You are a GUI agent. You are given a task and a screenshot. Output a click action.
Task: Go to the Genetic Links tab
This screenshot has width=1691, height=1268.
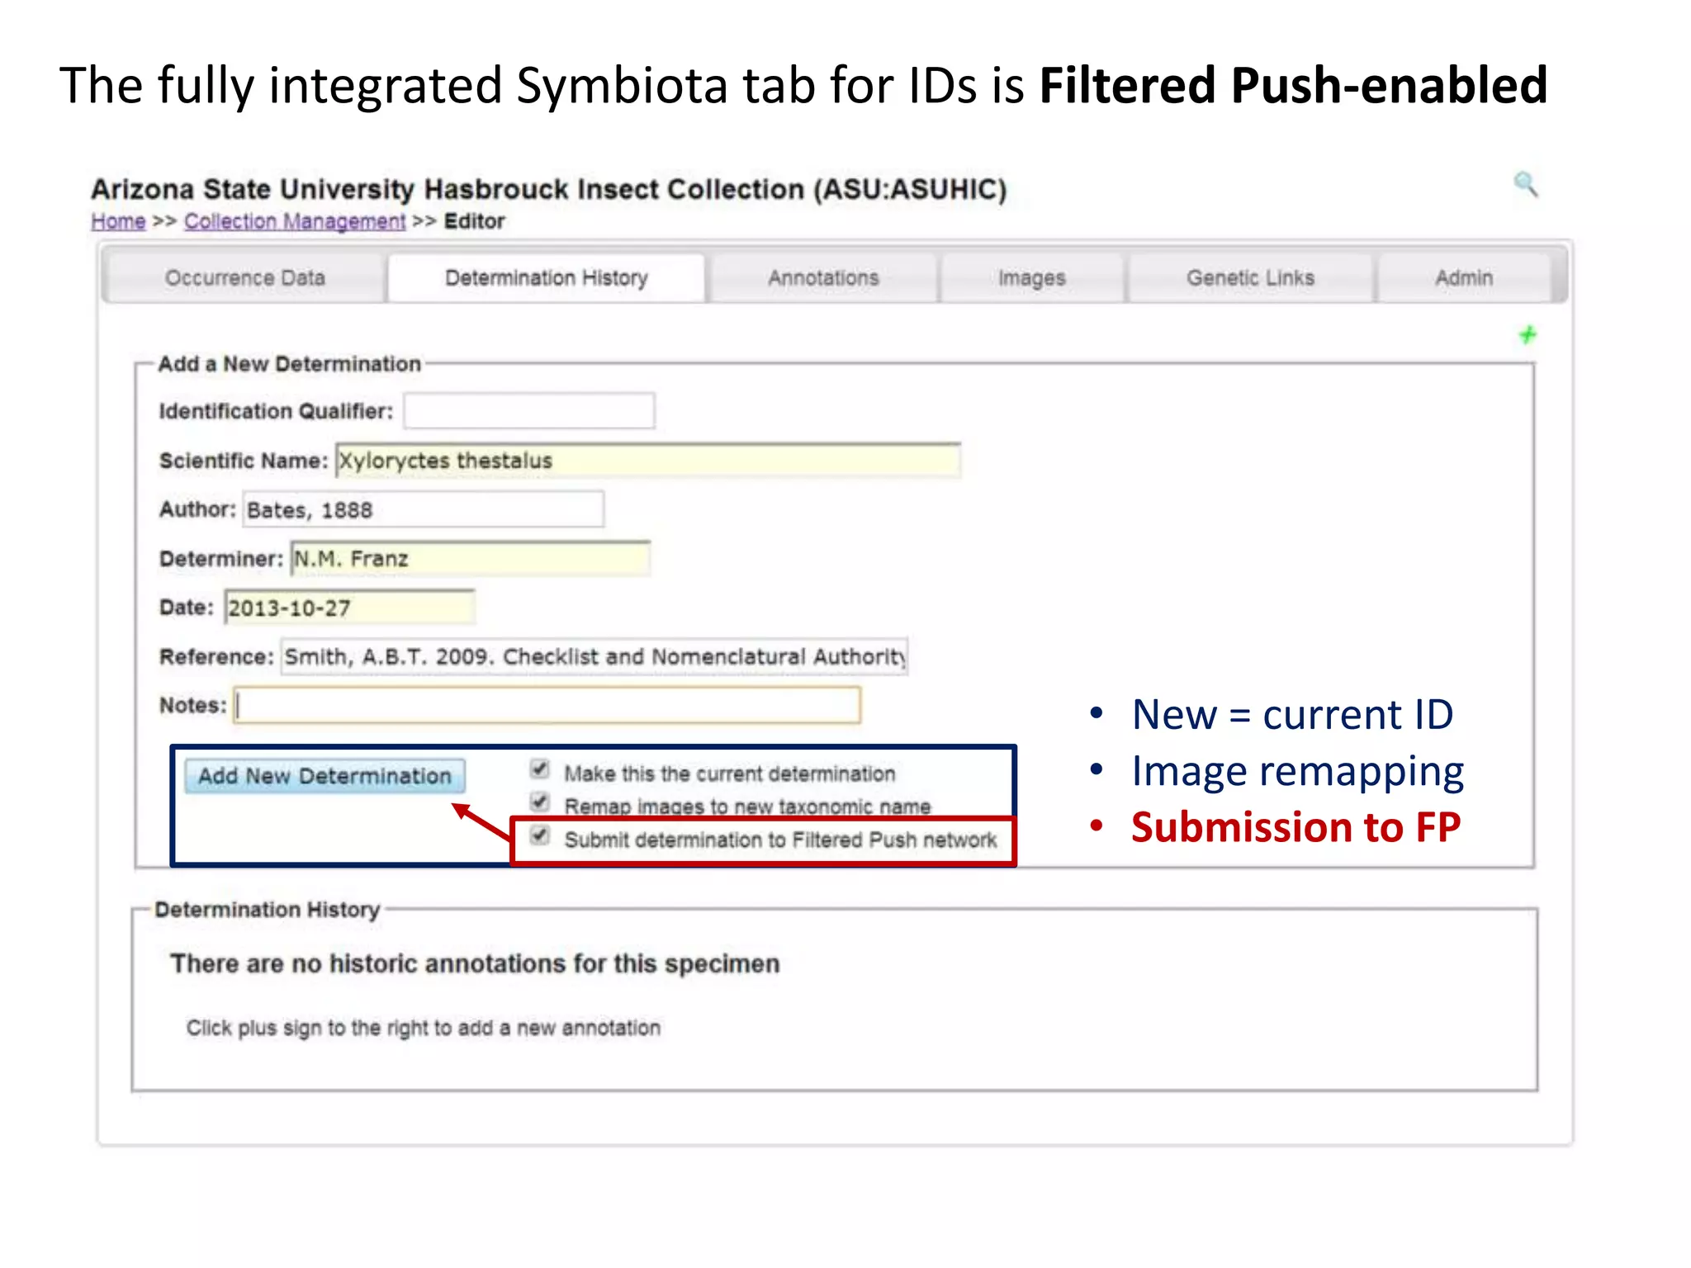pyautogui.click(x=1250, y=278)
